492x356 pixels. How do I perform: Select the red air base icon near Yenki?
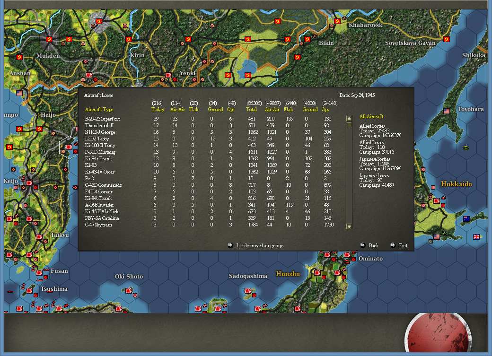[x=168, y=75]
